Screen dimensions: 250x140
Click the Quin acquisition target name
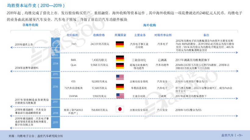(73, 65)
